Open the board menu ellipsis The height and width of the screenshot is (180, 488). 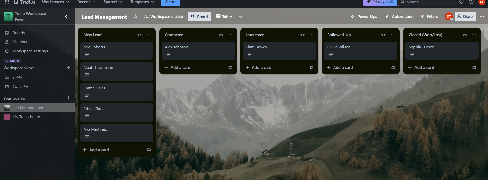(x=482, y=17)
